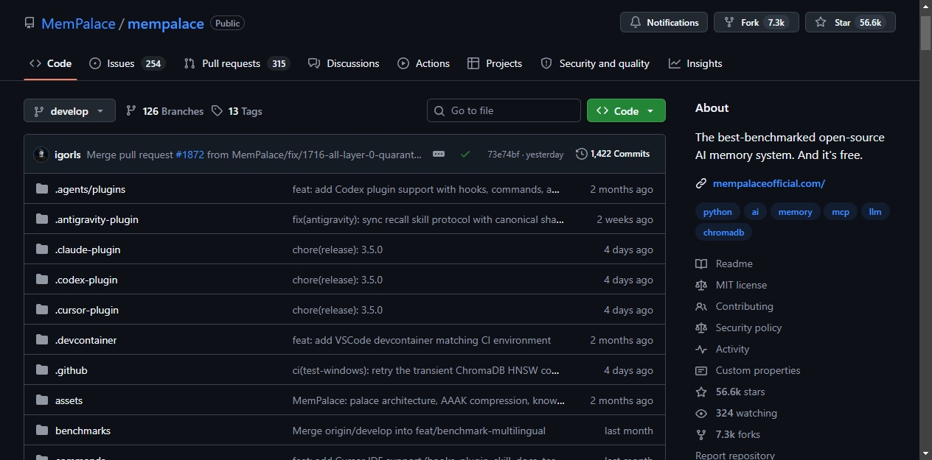The width and height of the screenshot is (932, 460).
Task: Switch to the Projects tab
Action: 495,63
